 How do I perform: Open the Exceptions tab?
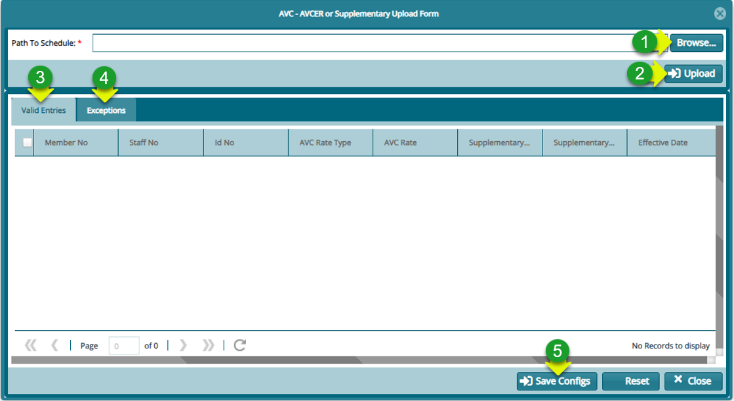click(x=105, y=110)
